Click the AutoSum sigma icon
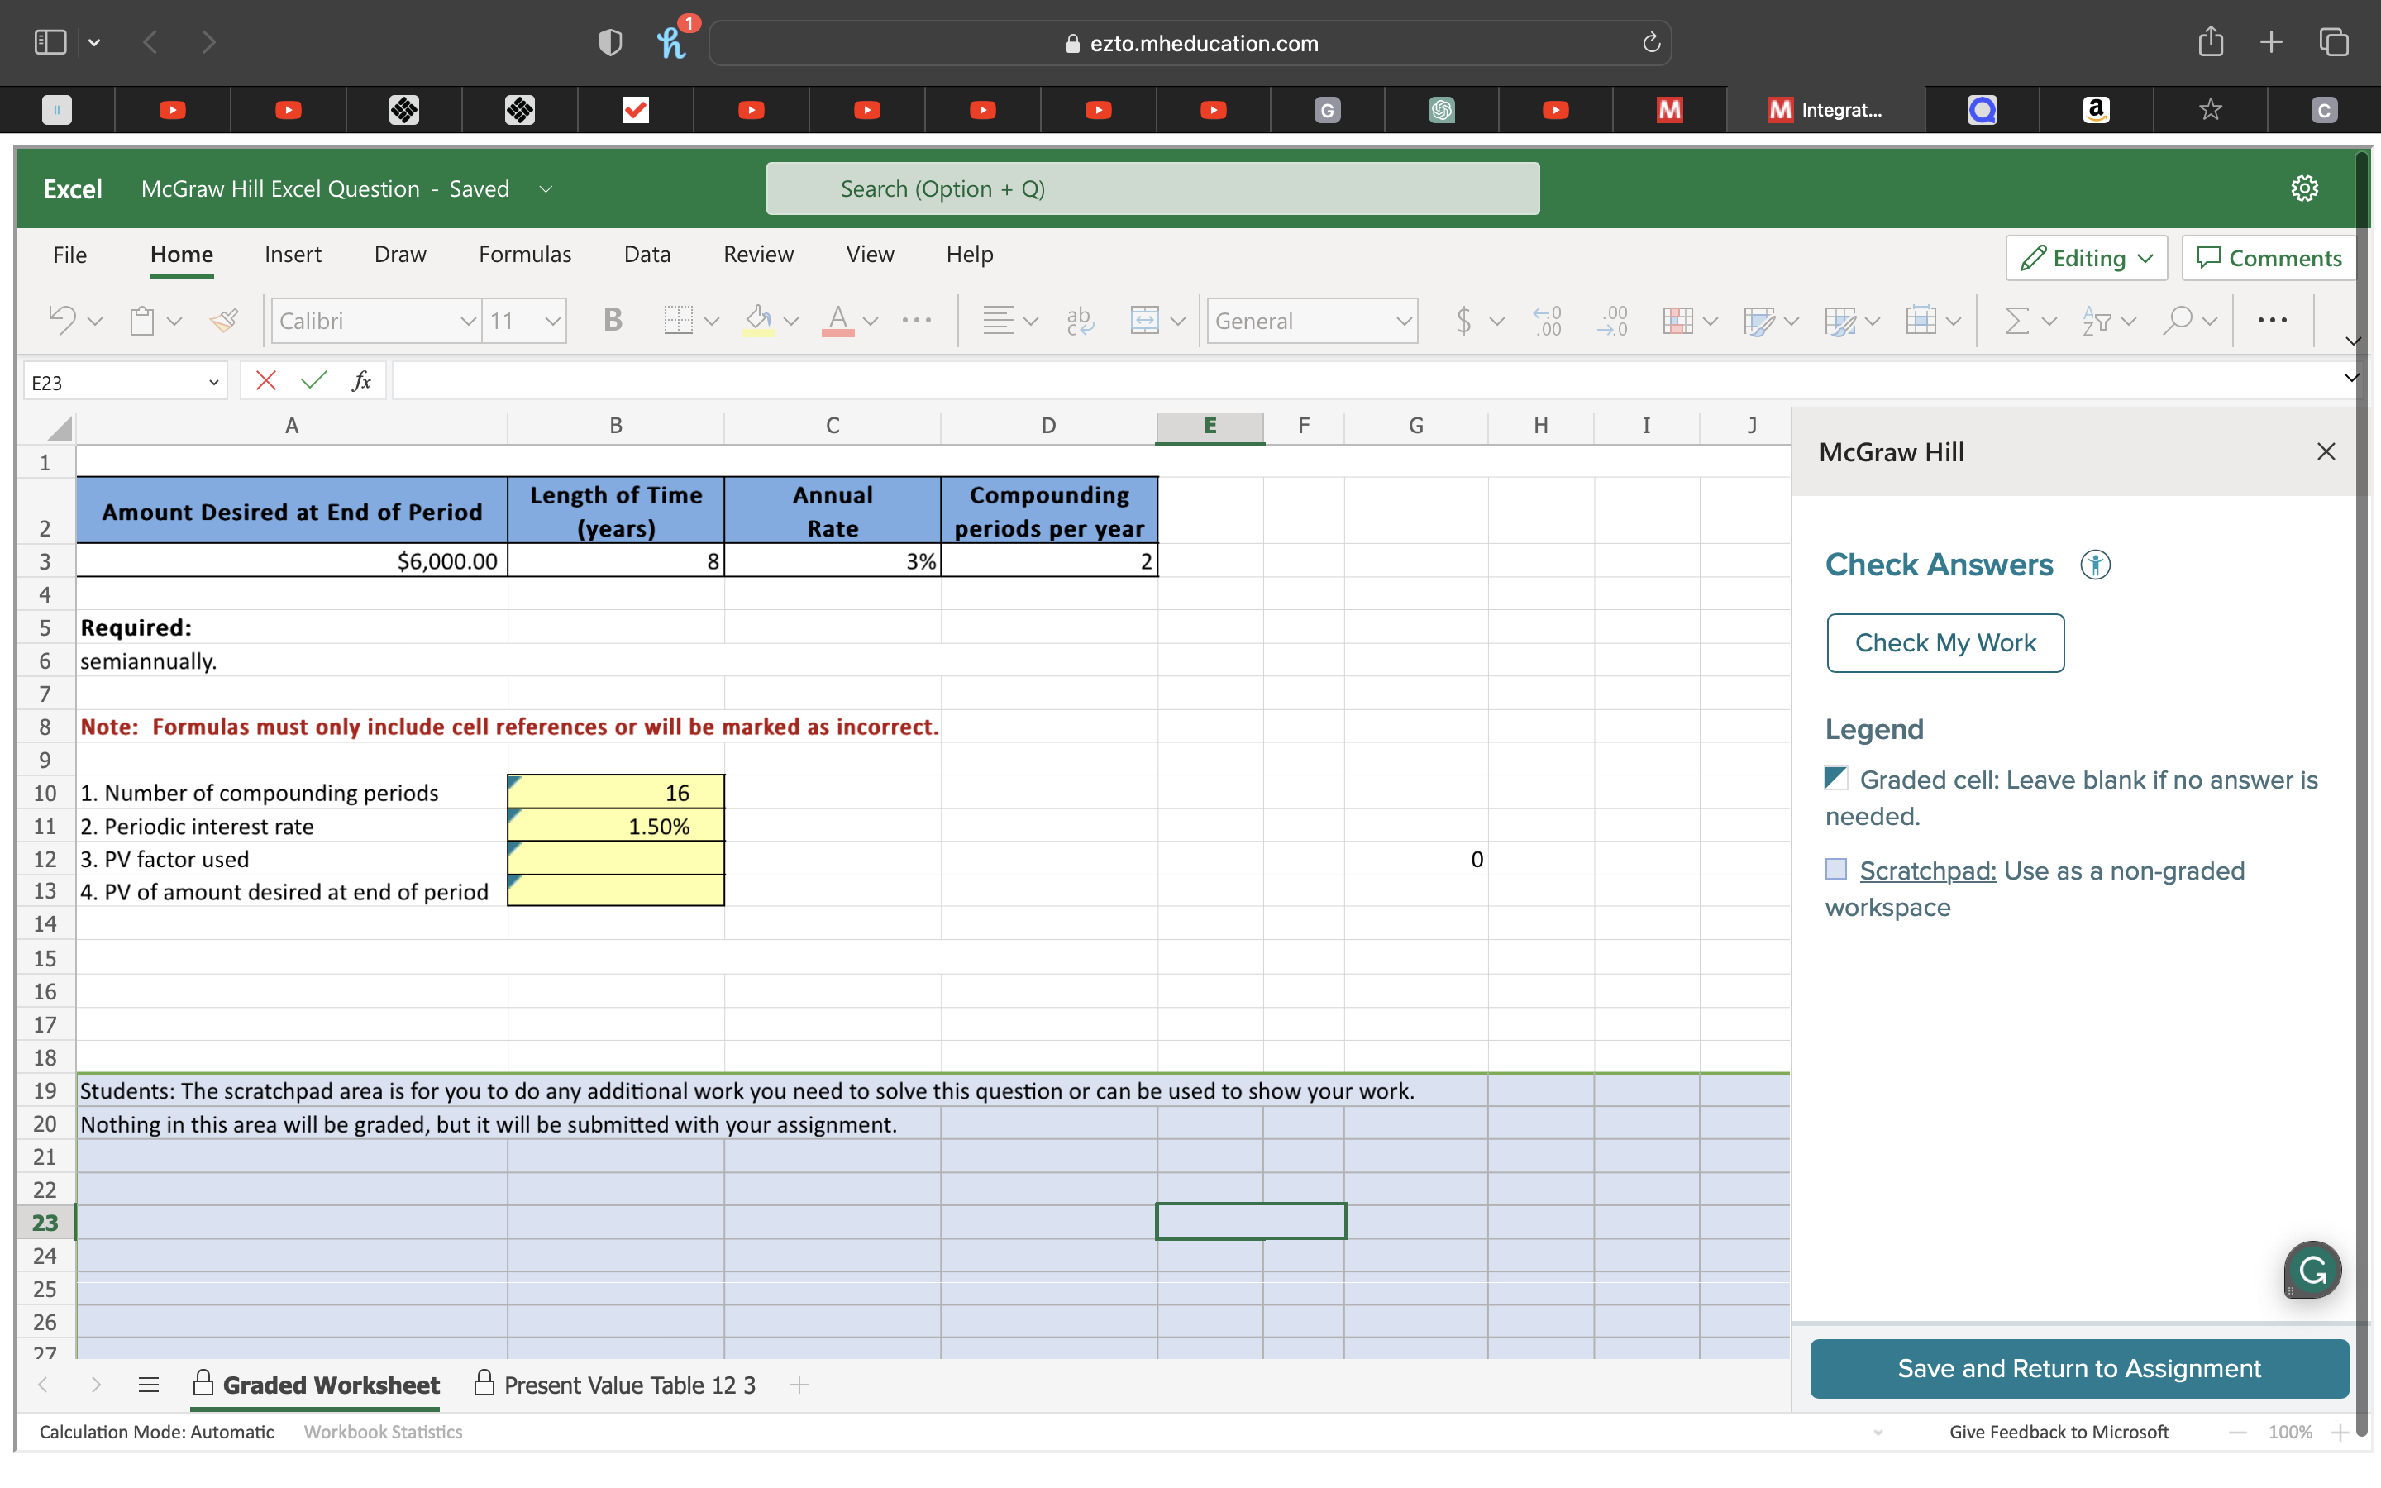The image size is (2381, 1488). (2016, 320)
